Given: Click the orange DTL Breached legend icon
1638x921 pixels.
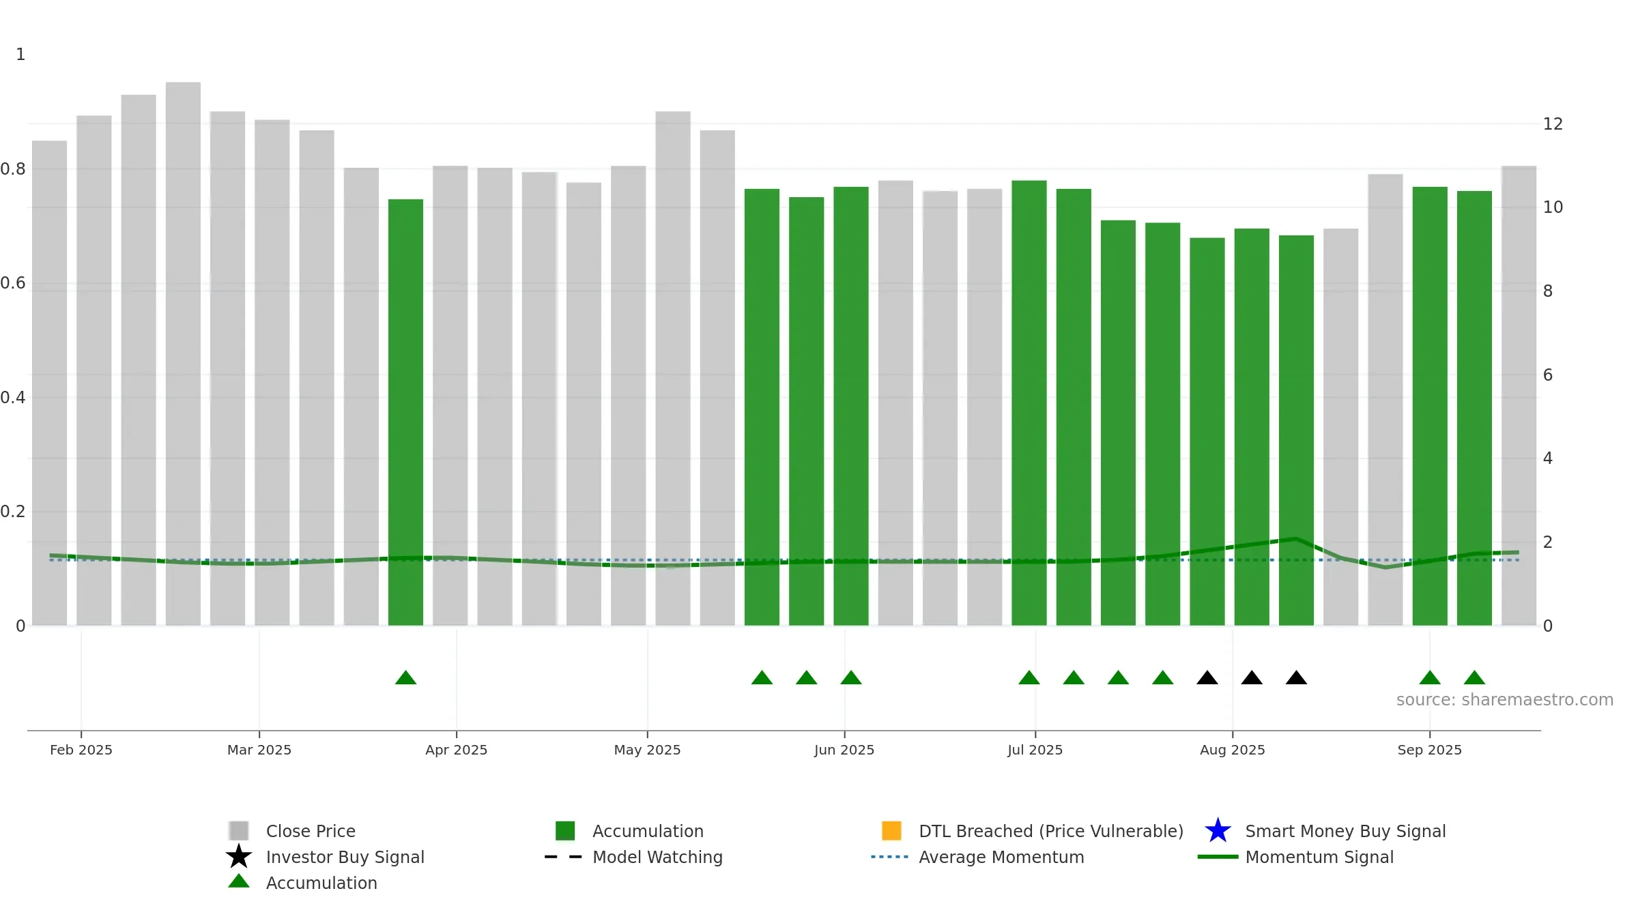Looking at the screenshot, I should (x=891, y=830).
